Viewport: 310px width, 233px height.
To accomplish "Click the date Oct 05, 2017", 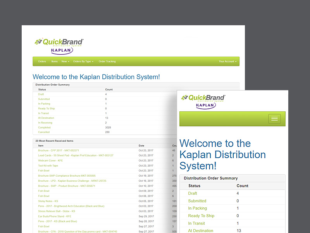I will [x=146, y=201].
